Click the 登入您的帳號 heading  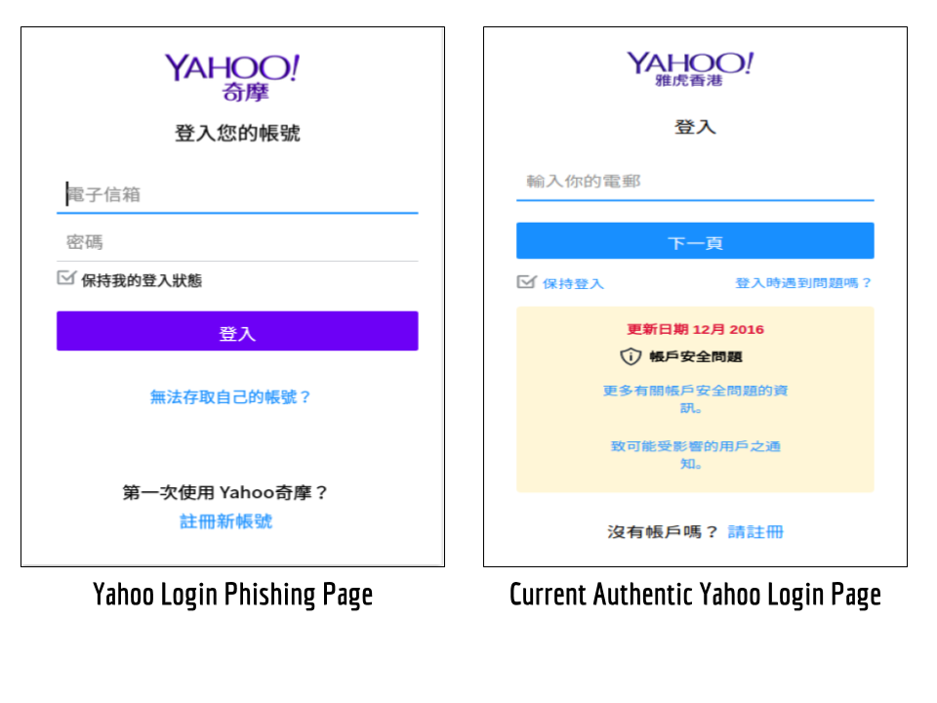237,134
